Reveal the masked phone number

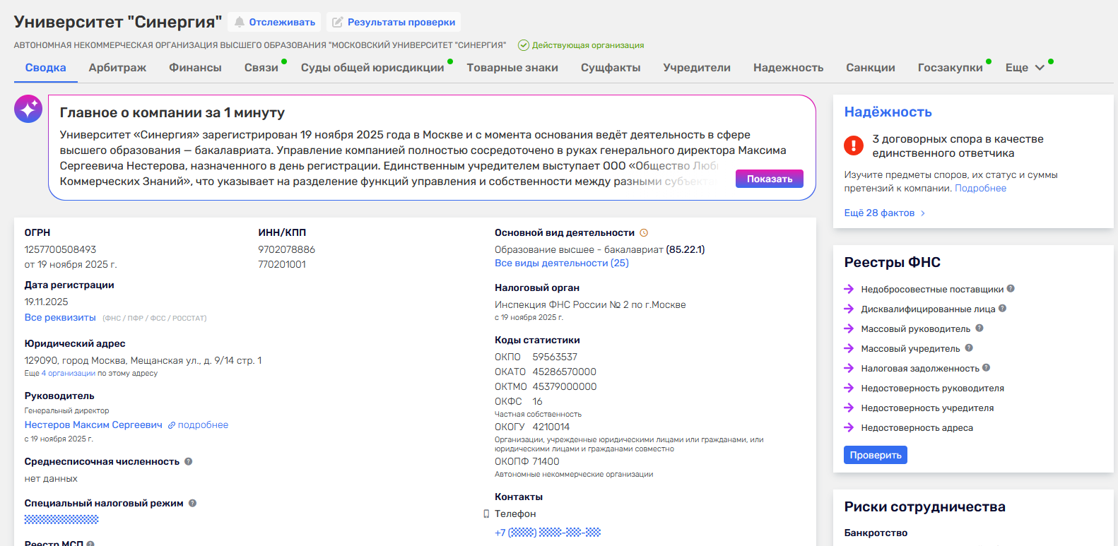pos(548,533)
